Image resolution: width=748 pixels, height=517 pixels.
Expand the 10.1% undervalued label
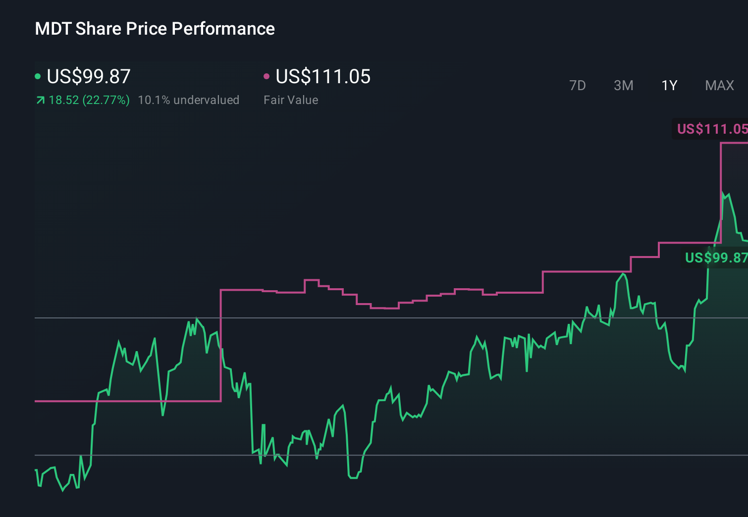[189, 100]
